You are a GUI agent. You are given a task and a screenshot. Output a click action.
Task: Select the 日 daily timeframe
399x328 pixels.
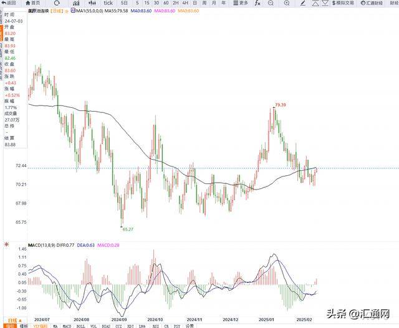coord(195,3)
